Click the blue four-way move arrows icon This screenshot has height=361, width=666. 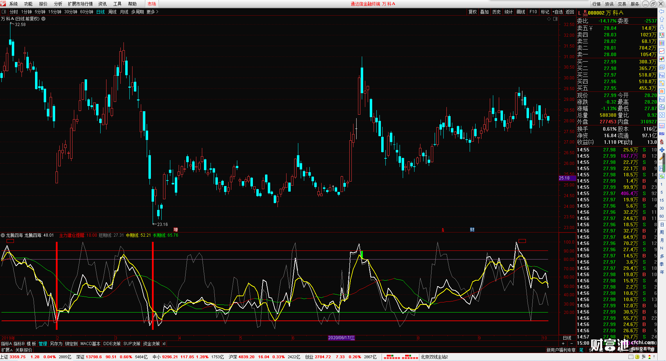coord(662,150)
